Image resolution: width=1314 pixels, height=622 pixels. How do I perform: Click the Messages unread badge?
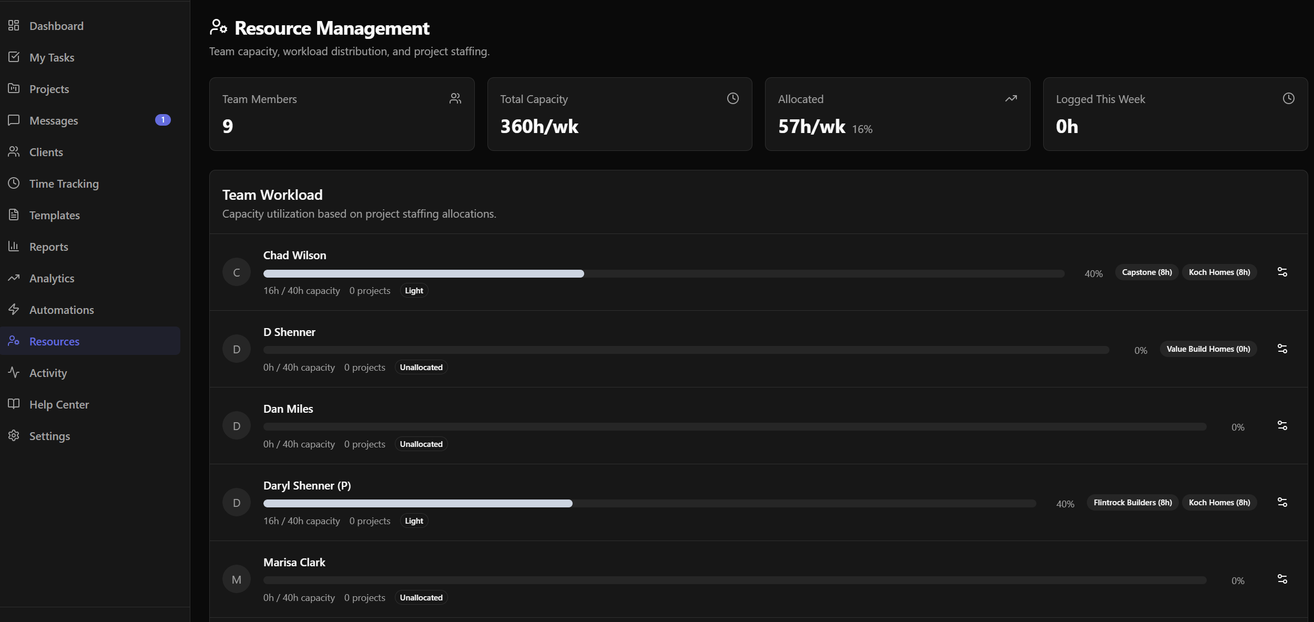[162, 120]
